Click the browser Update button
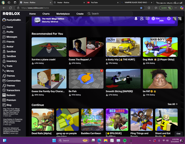This screenshot has width=185, height=144. pyautogui.click(x=166, y=8)
